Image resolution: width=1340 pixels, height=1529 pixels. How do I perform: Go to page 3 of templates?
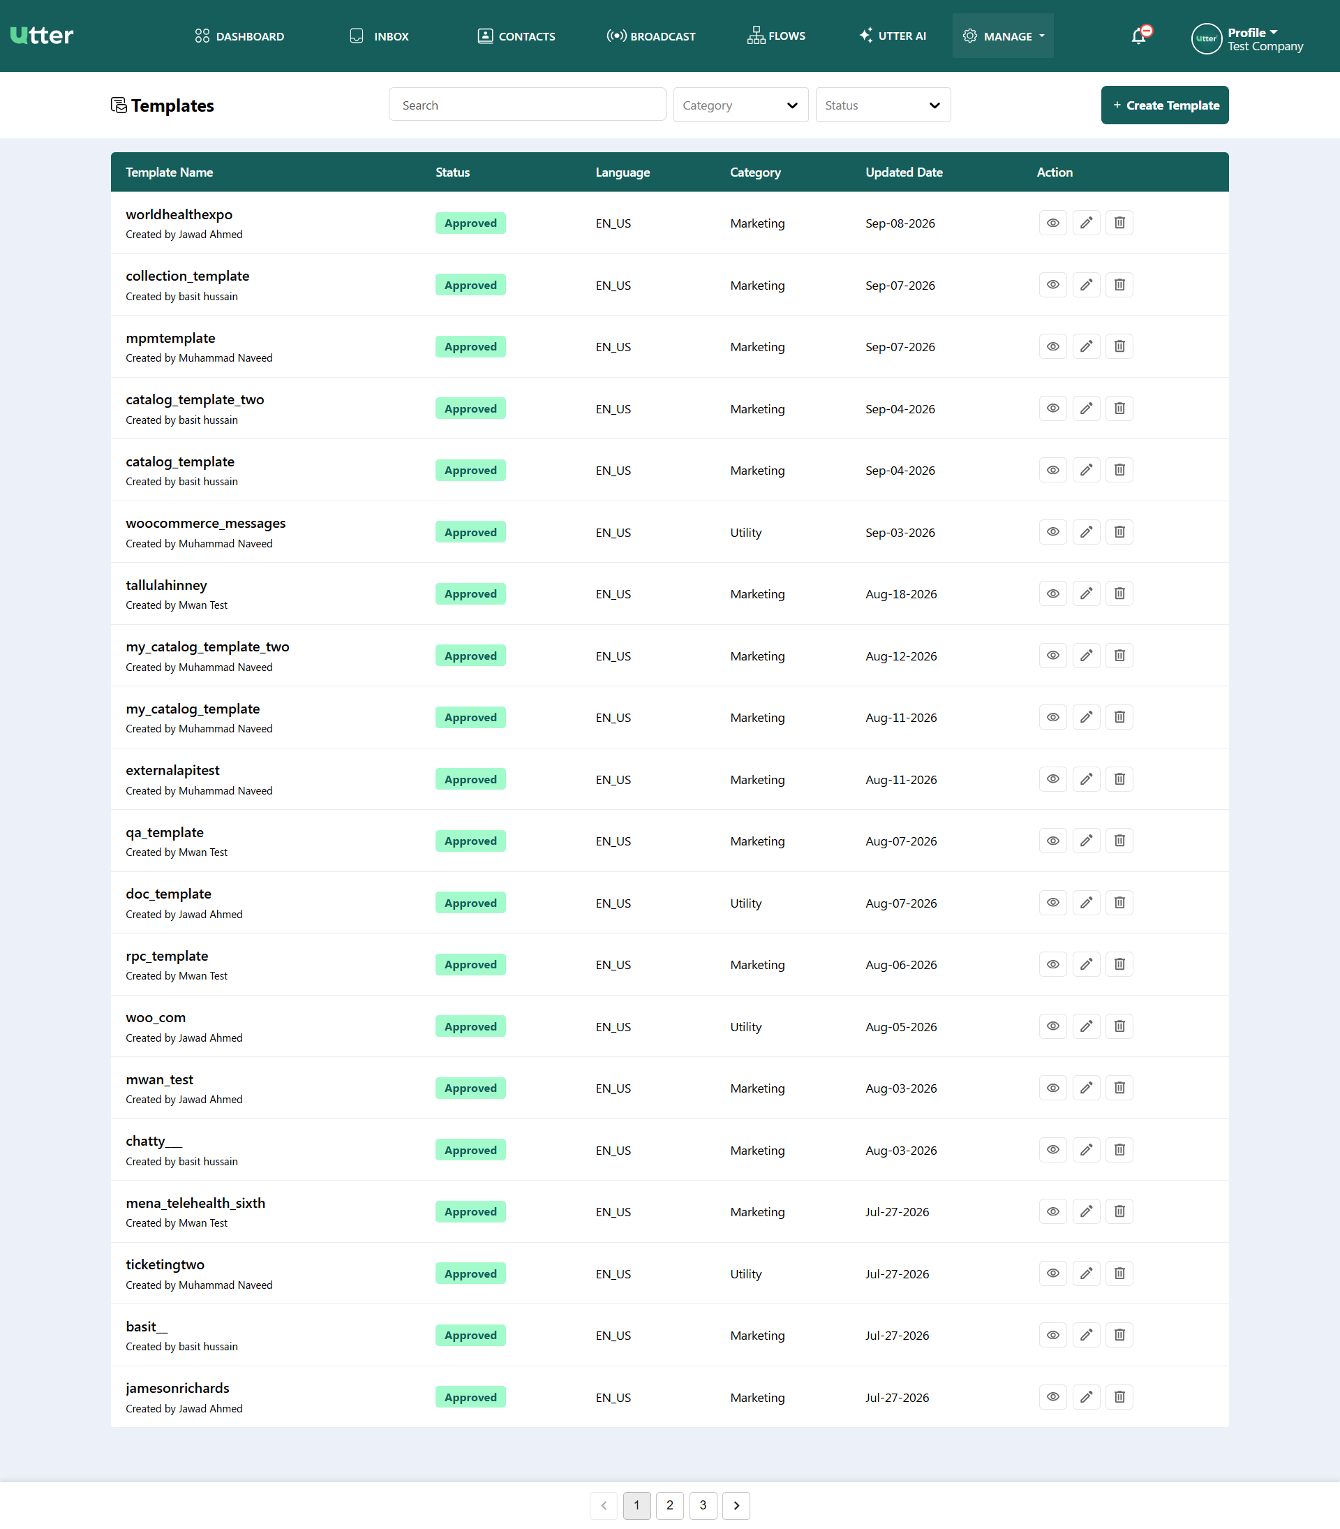[x=703, y=1505]
